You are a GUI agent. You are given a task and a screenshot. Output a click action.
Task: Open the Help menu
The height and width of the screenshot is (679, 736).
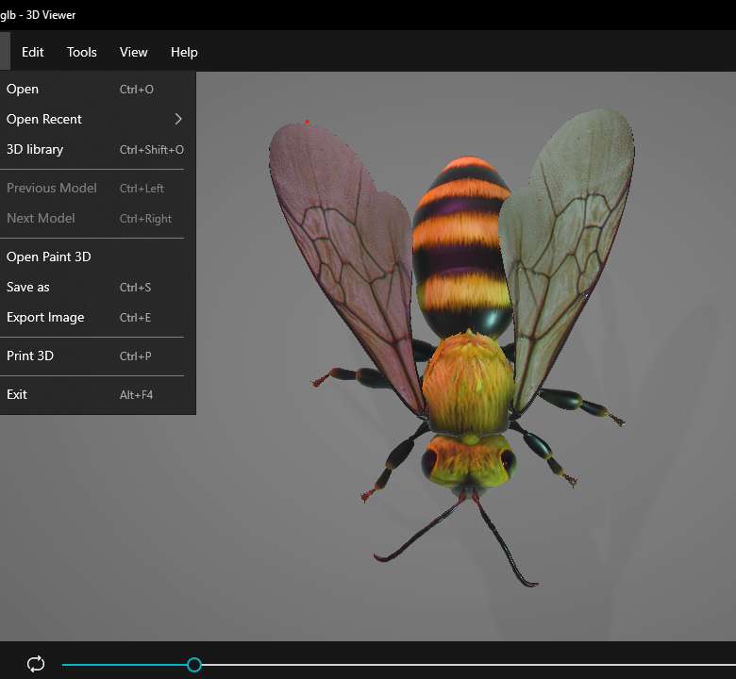pyautogui.click(x=184, y=52)
